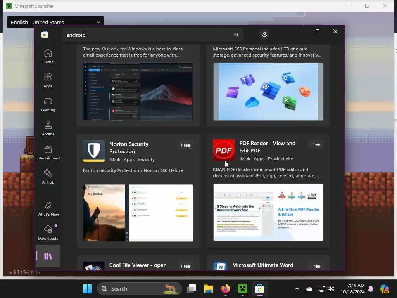Click Free button for Norton Security Protection
Viewport: 397px width, 298px height.
[x=186, y=145]
